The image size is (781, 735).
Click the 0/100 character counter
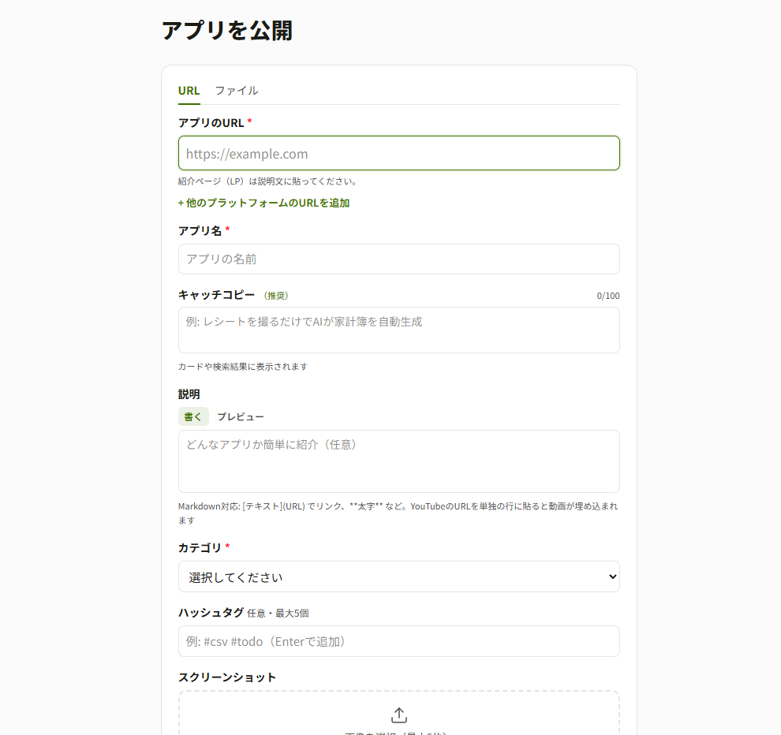(608, 296)
